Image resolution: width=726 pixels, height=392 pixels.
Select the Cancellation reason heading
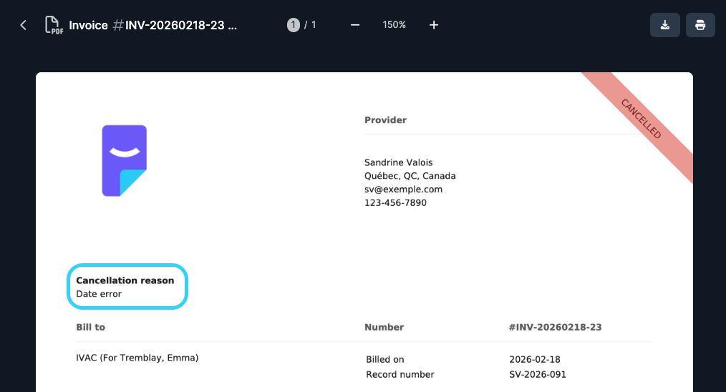click(125, 280)
